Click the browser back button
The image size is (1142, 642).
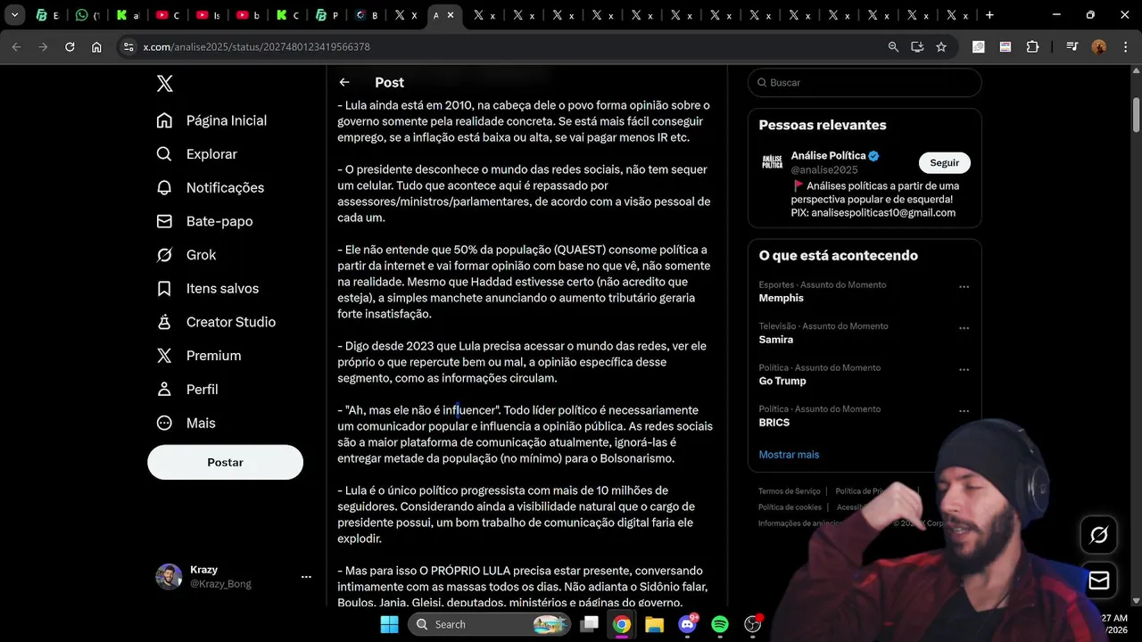[x=16, y=46]
